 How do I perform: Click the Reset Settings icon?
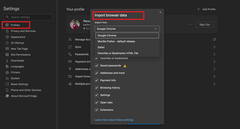pos(7,84)
